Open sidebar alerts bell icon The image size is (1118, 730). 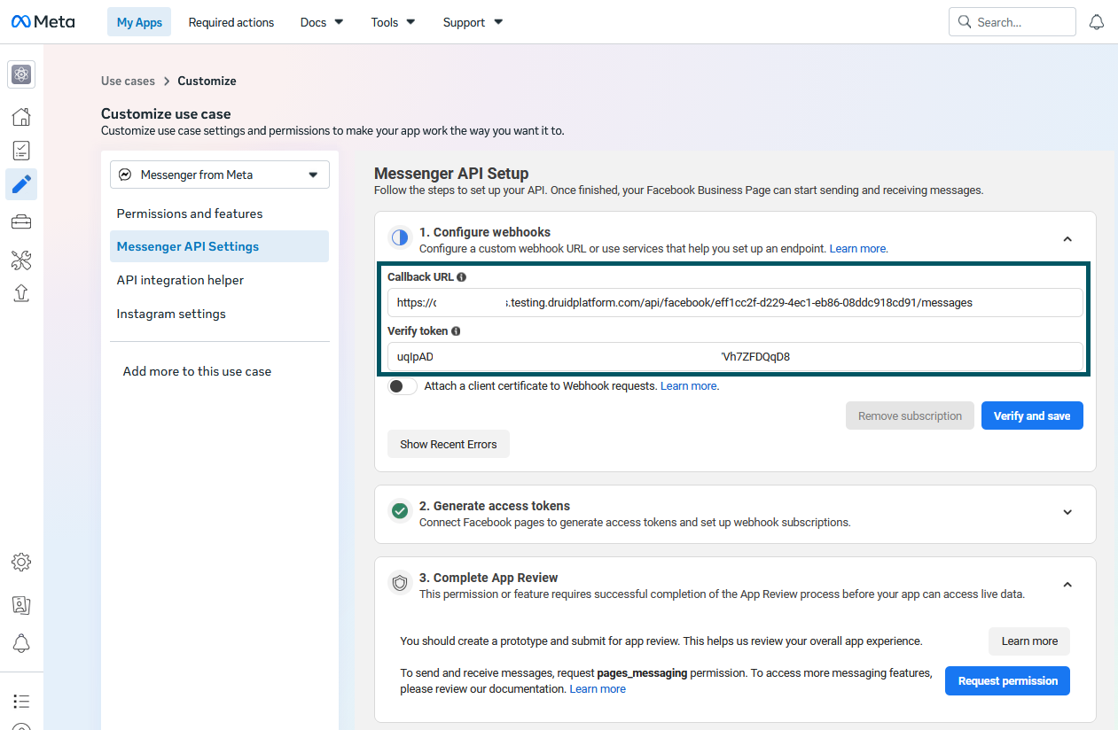(21, 643)
